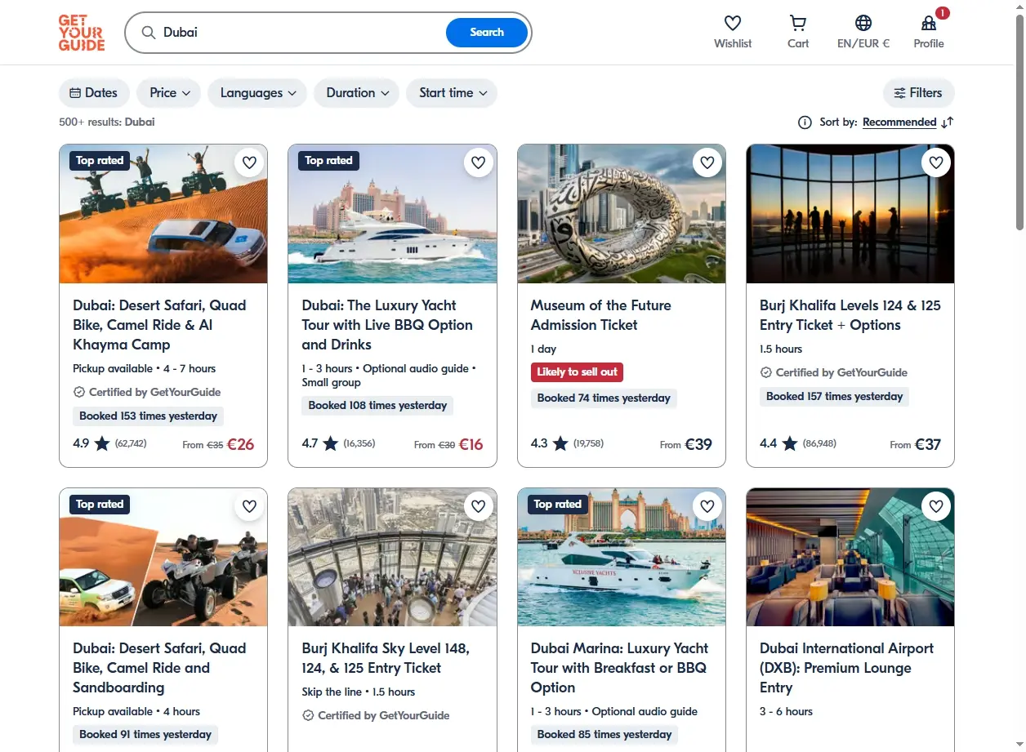Screen dimensions: 1026x752
Task: Expand the Price dropdown
Action: tap(169, 93)
